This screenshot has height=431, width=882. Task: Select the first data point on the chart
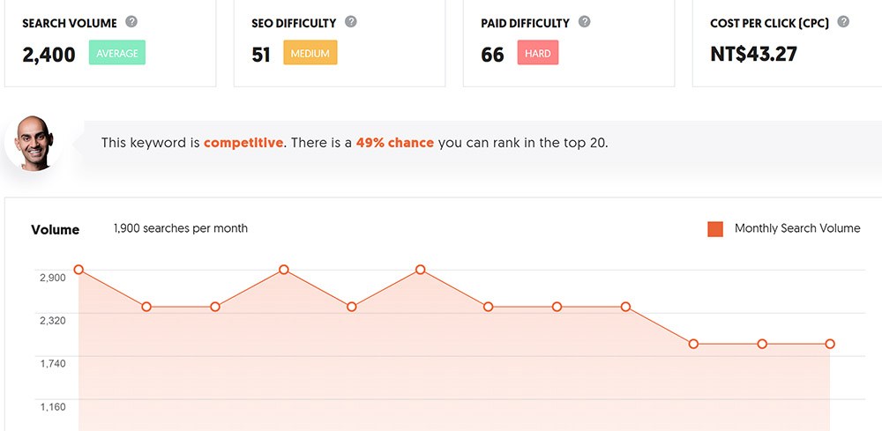[78, 270]
